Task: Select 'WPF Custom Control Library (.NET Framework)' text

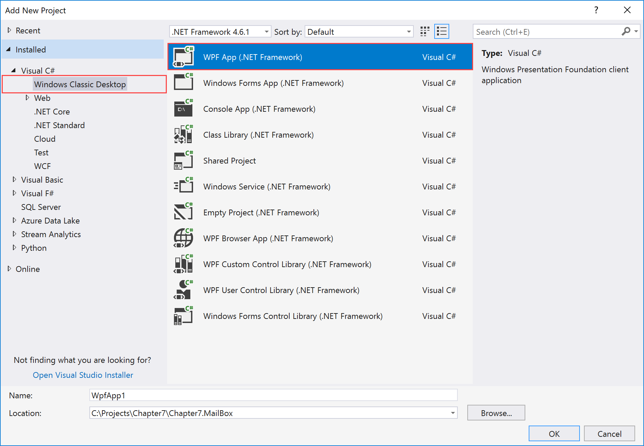Action: pyautogui.click(x=287, y=264)
